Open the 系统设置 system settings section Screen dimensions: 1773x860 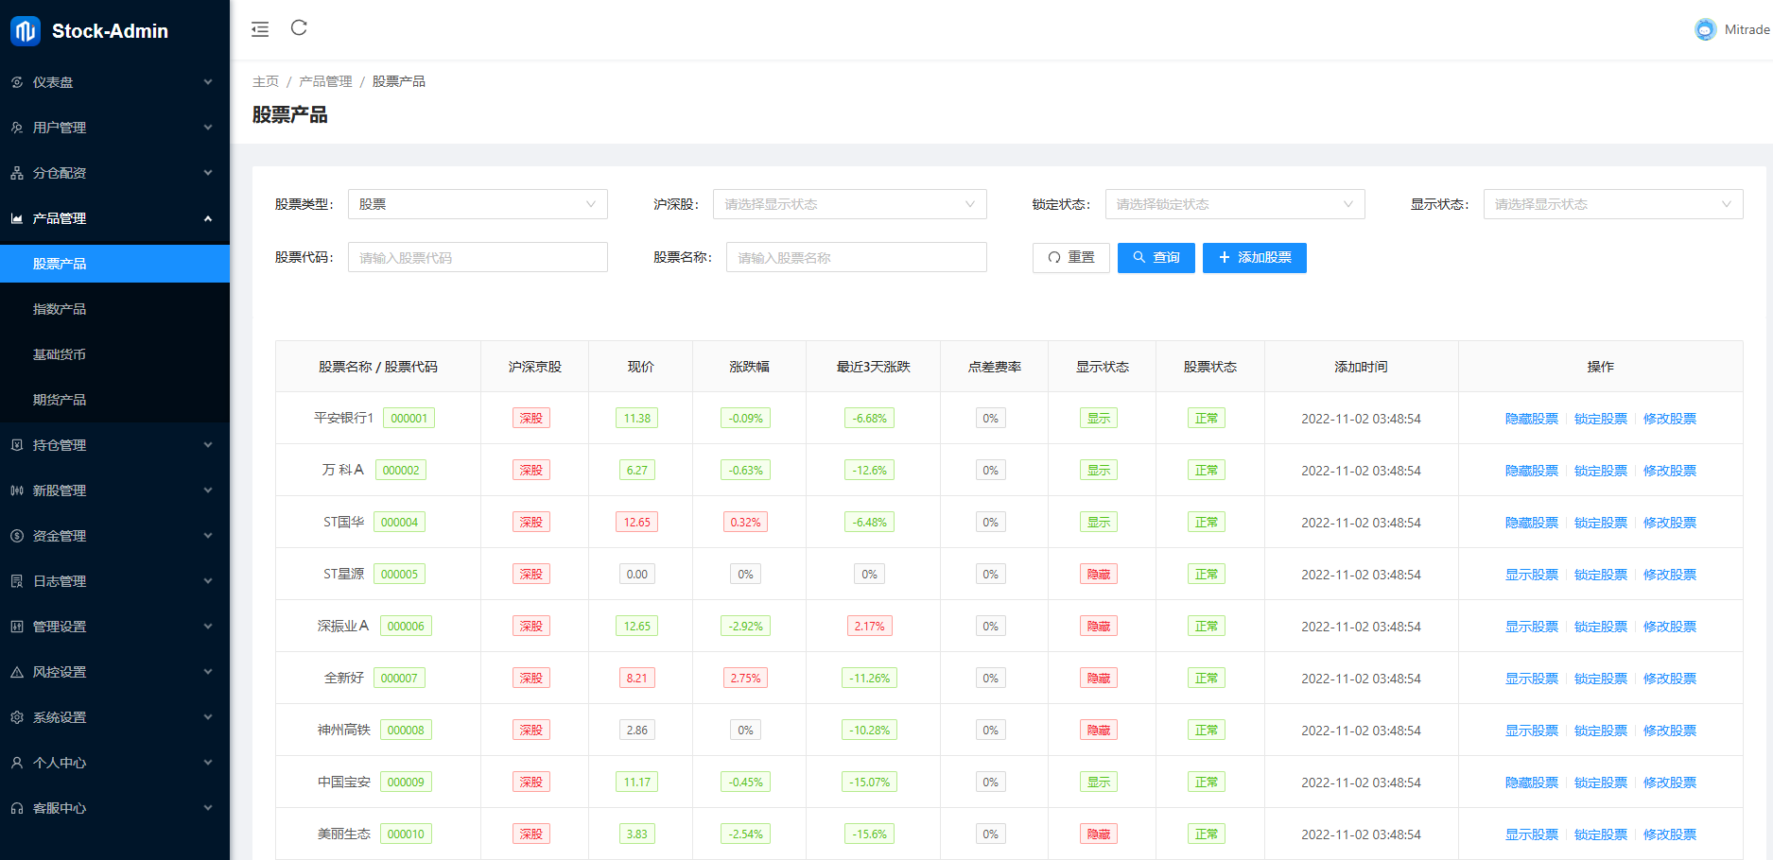point(59,716)
